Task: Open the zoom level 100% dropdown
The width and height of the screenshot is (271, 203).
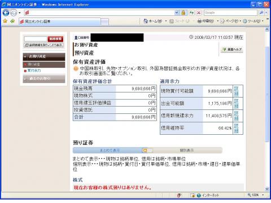Action: [x=256, y=195]
